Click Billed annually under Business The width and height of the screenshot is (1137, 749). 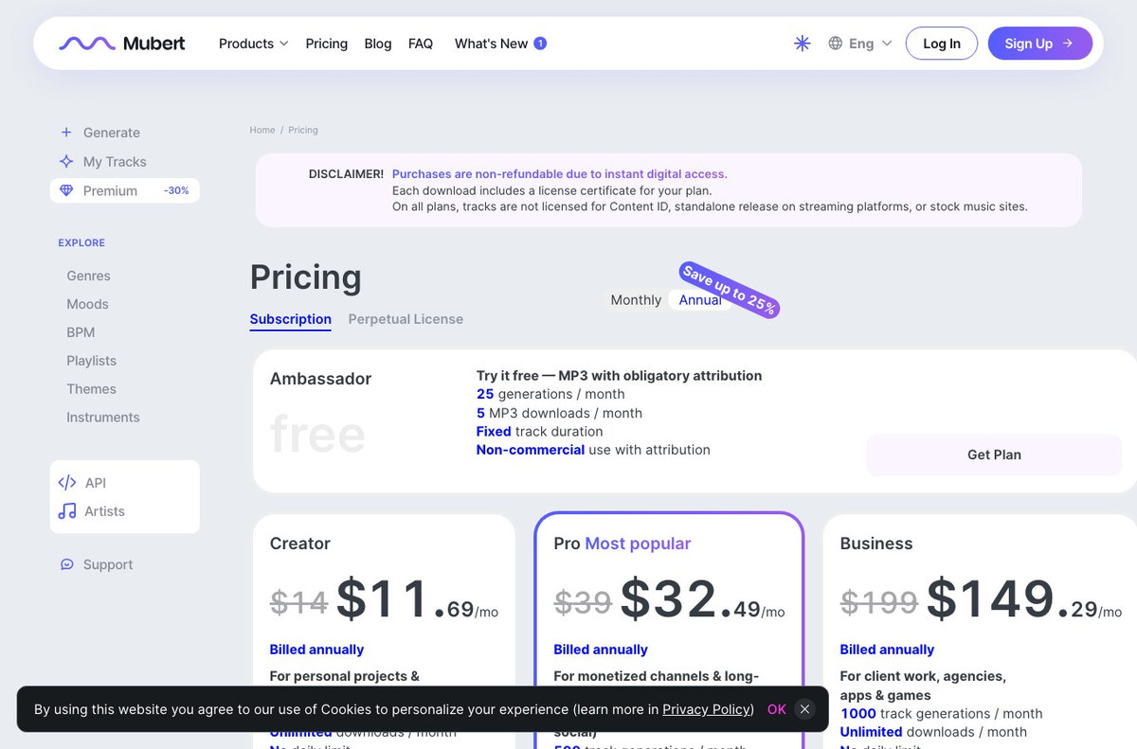(887, 650)
